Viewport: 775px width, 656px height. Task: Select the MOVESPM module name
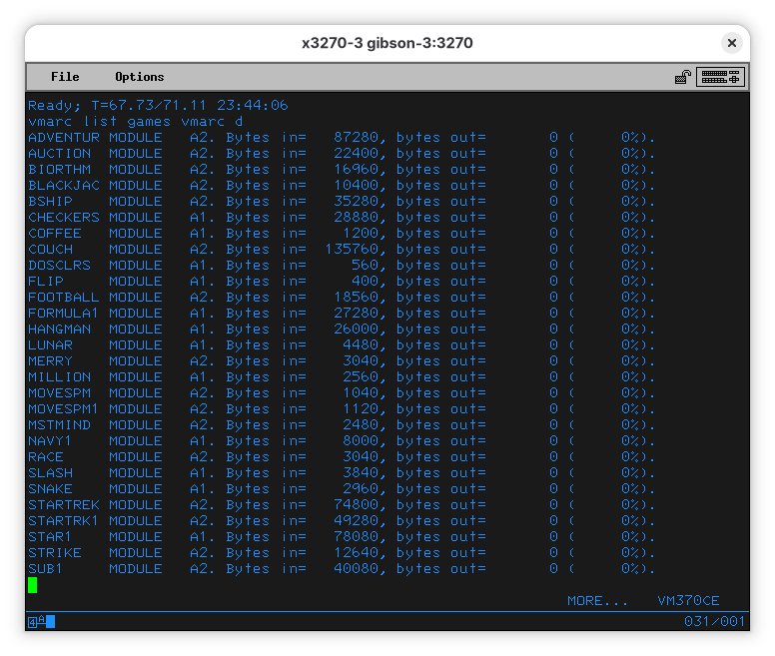59,393
